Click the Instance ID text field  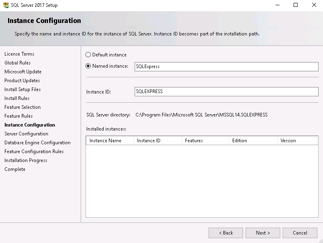tap(226, 91)
